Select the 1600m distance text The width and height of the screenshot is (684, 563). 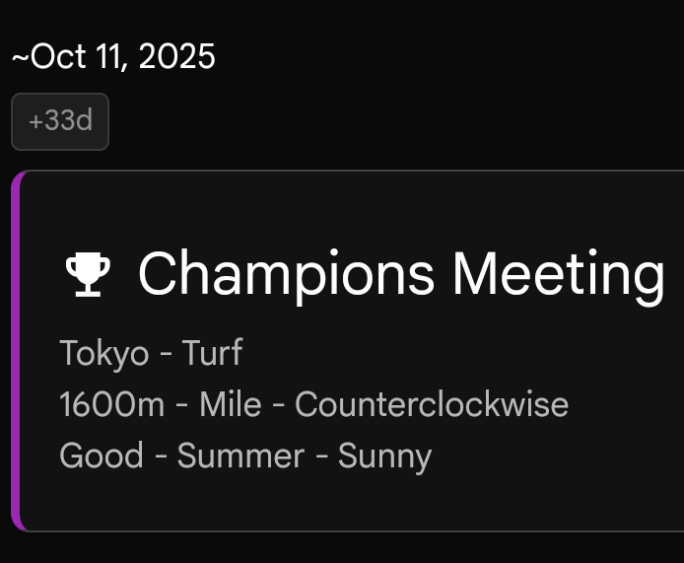[112, 404]
